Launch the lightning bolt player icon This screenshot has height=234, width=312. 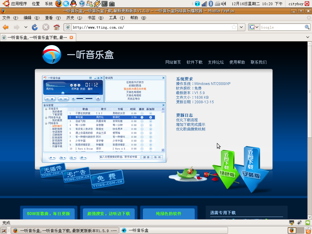coord(97,4)
